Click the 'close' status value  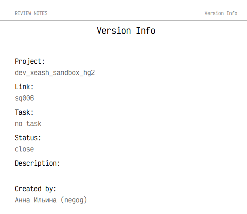pyautogui.click(x=24, y=149)
